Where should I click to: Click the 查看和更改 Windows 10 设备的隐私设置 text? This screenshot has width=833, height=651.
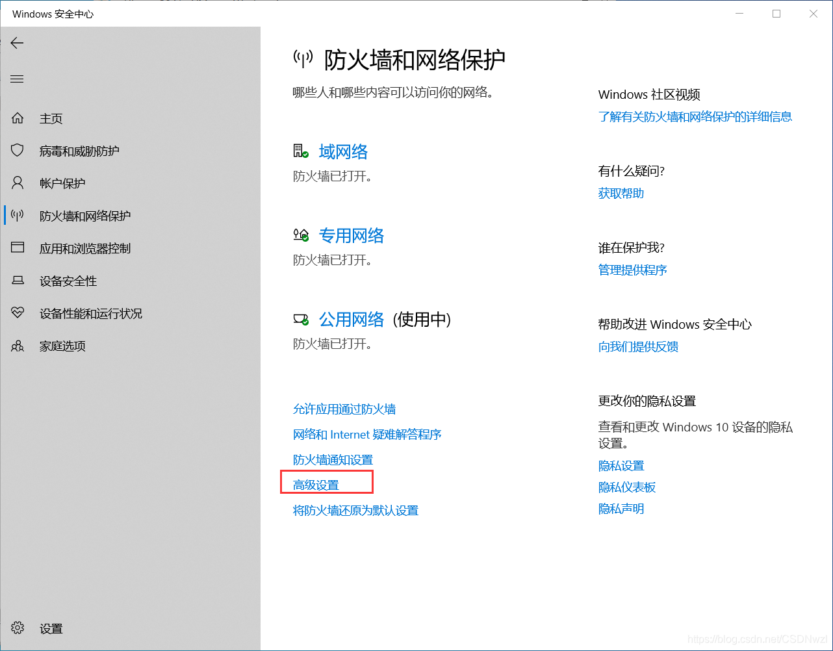click(x=695, y=435)
